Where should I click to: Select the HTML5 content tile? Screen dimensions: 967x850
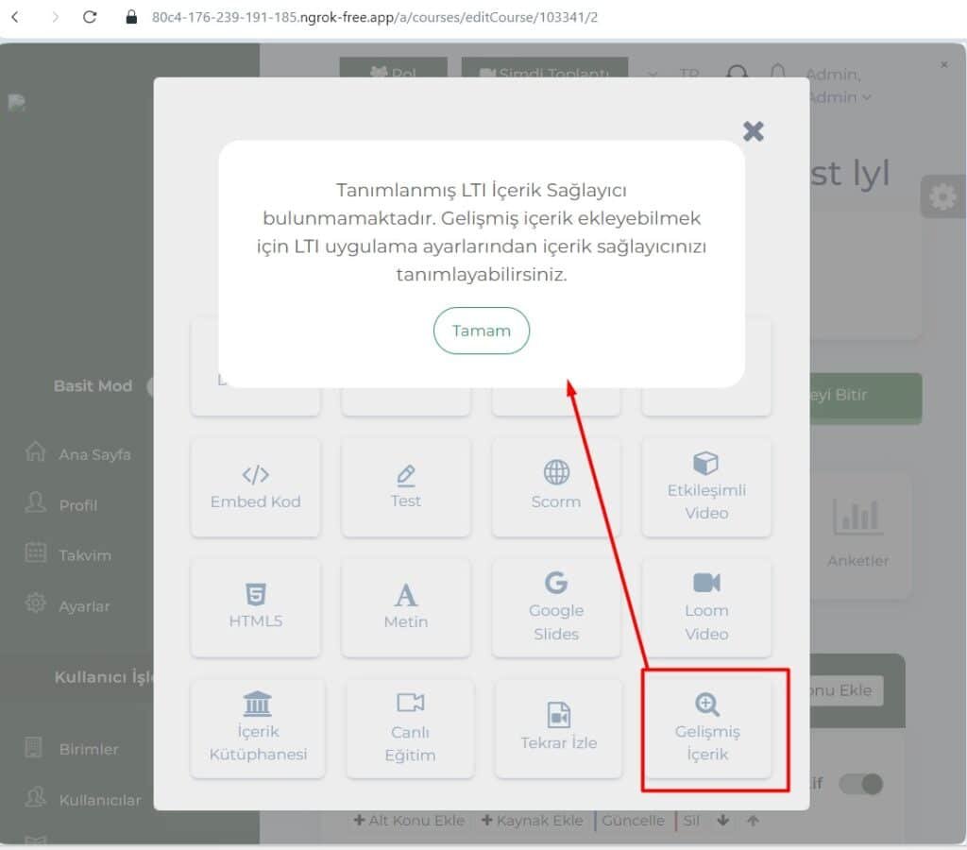[x=255, y=607]
